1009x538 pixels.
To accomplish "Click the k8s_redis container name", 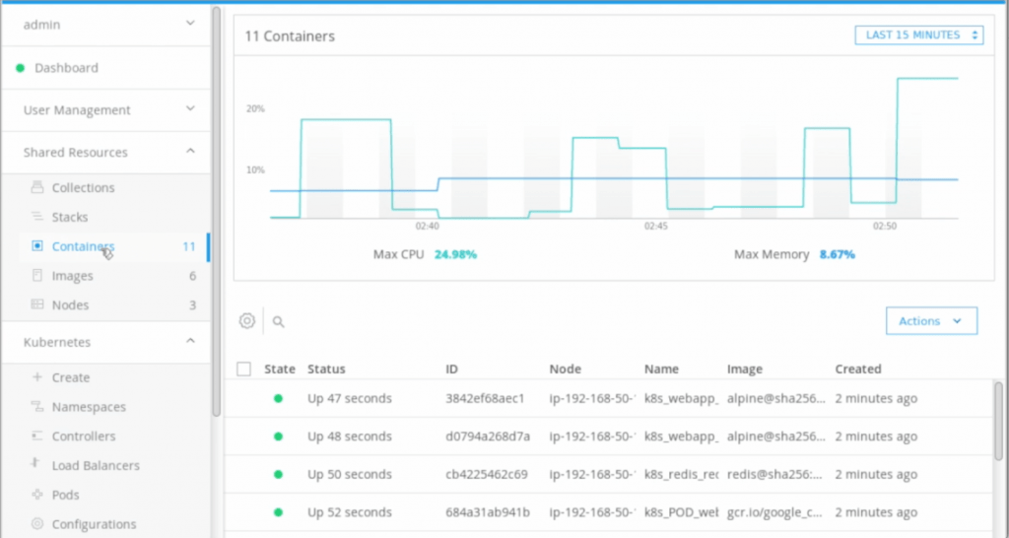I will point(682,474).
